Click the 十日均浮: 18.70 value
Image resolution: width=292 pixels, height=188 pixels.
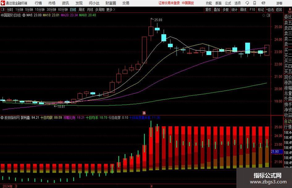(96, 118)
